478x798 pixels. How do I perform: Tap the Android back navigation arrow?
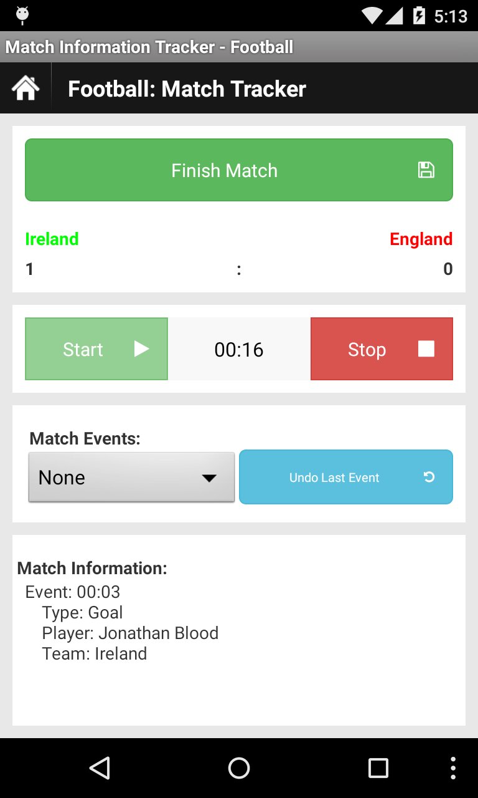(x=101, y=767)
